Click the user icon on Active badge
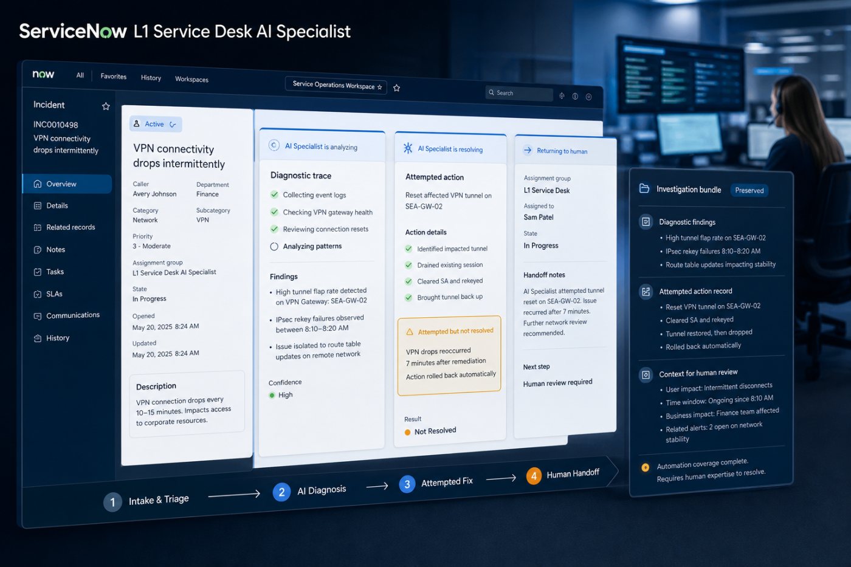 point(137,123)
